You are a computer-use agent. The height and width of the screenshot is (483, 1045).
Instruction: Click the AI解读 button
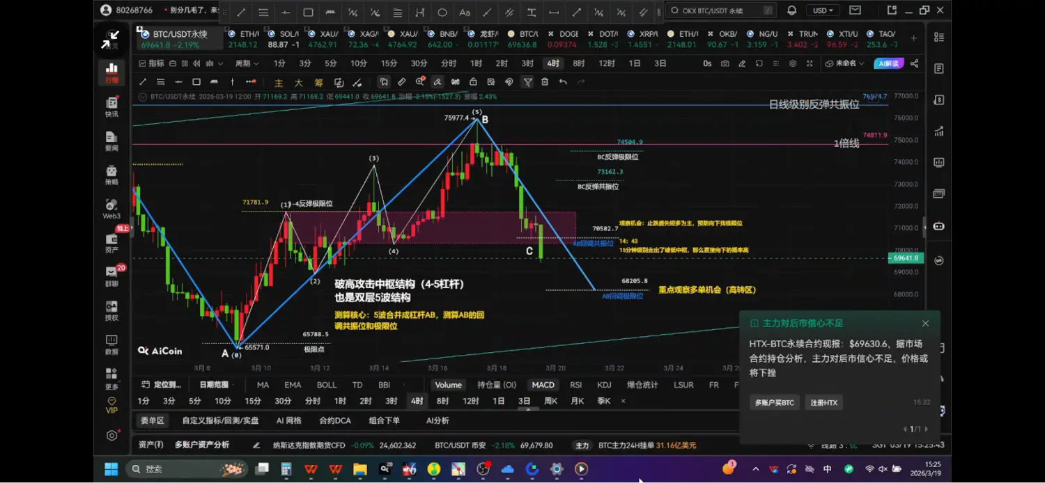click(888, 63)
